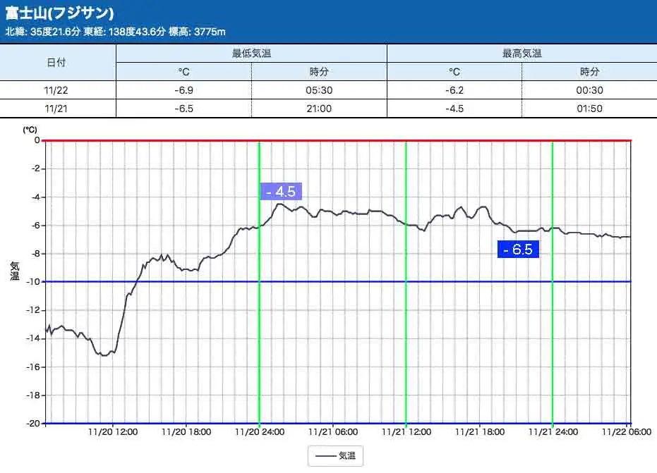Toggle the 気温 legend entry
Viewport: 657px width, 473px height.
[x=336, y=456]
